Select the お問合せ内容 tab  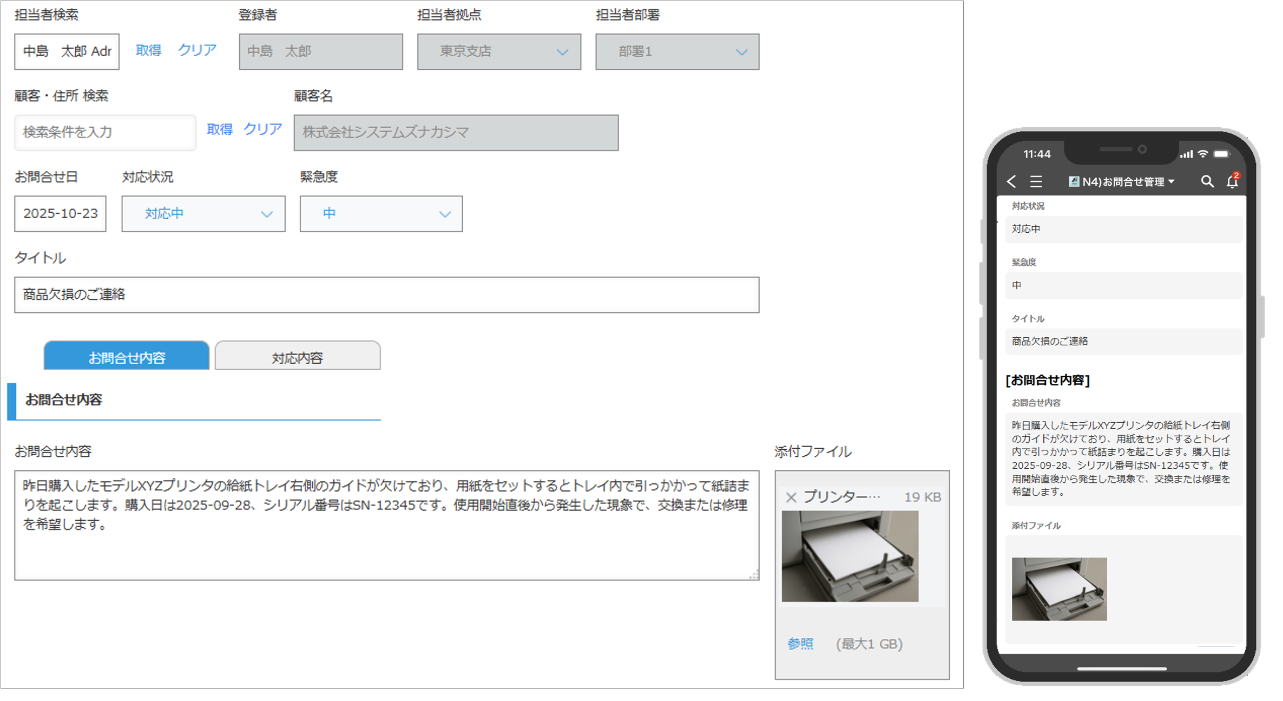(x=127, y=356)
